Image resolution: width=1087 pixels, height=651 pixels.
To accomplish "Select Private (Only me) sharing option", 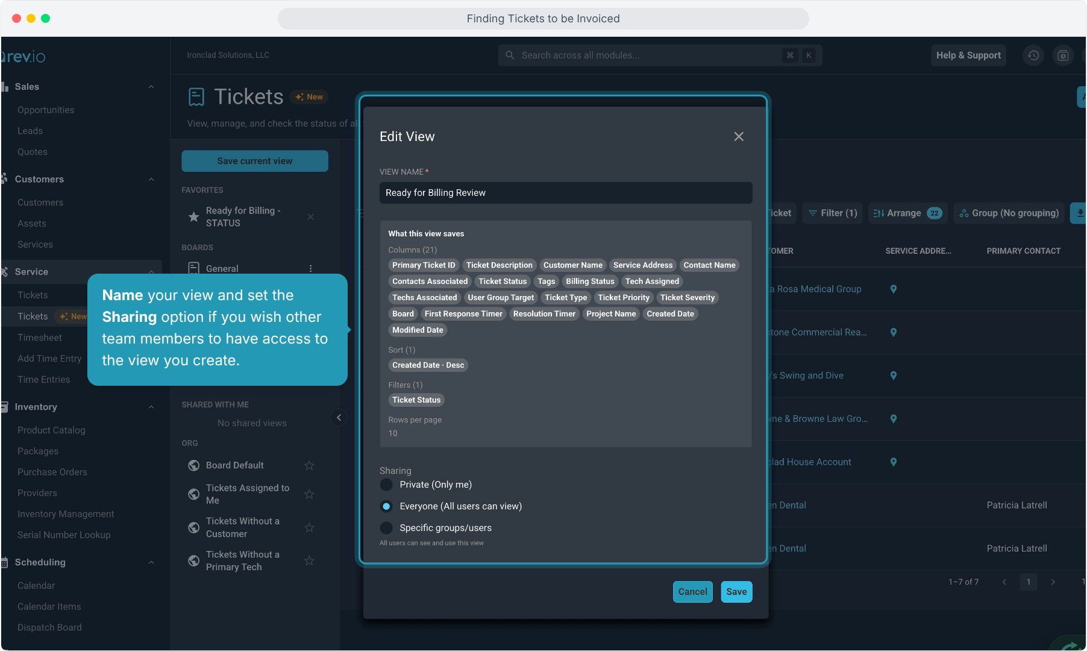I will 386,485.
